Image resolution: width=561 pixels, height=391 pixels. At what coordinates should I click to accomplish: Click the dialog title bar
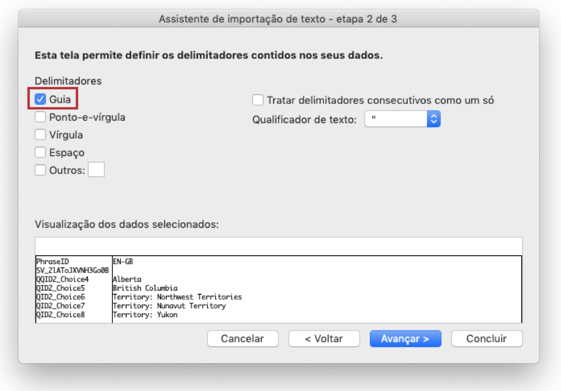click(278, 19)
